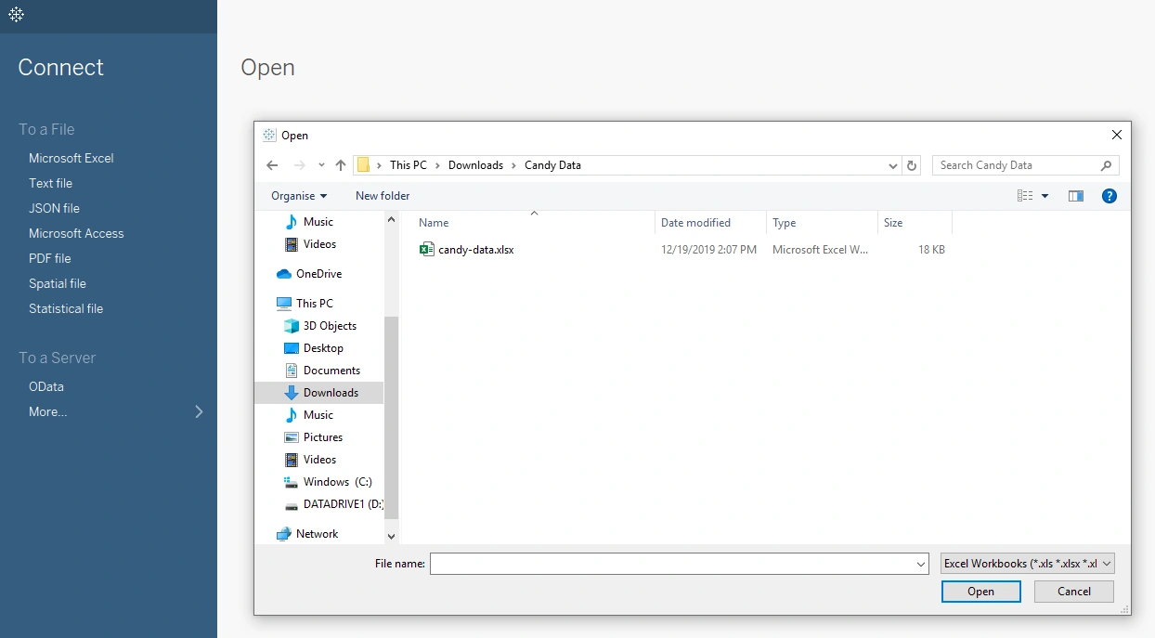Open the dialog Help question mark icon
This screenshot has width=1155, height=638.
click(1109, 196)
